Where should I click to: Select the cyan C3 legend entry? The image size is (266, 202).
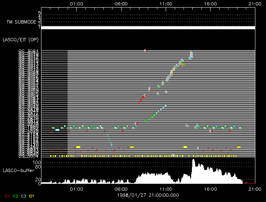point(24,196)
